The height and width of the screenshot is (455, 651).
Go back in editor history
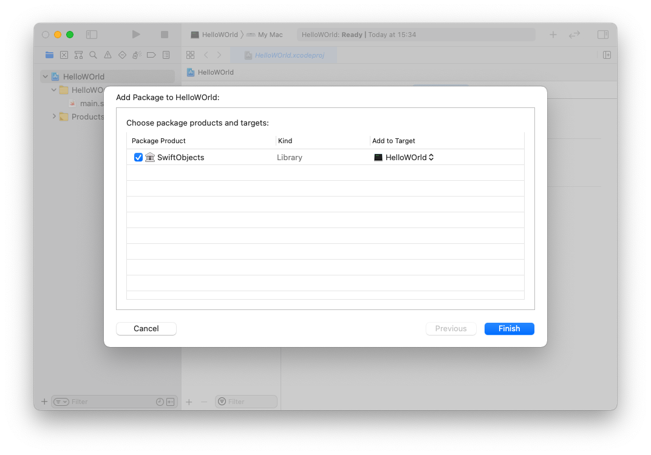(x=206, y=55)
